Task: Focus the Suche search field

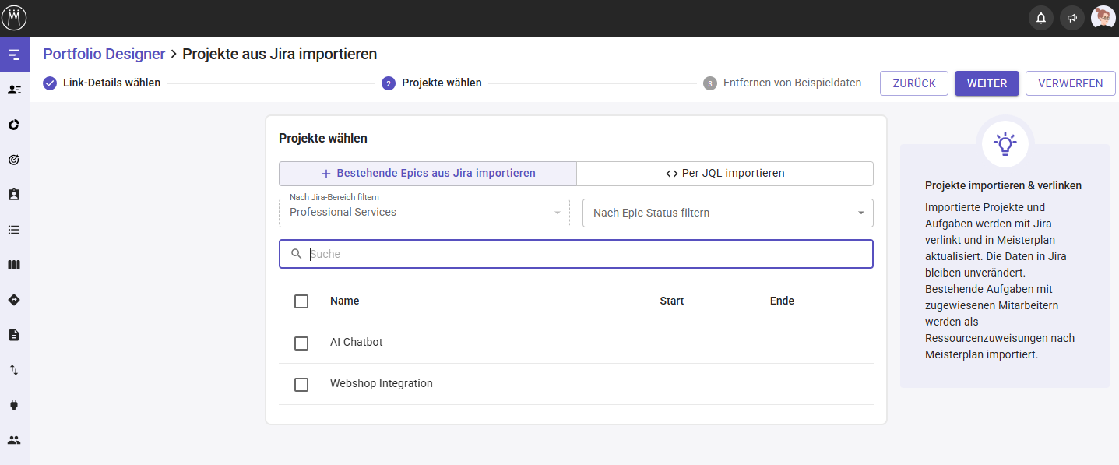Action: tap(576, 254)
